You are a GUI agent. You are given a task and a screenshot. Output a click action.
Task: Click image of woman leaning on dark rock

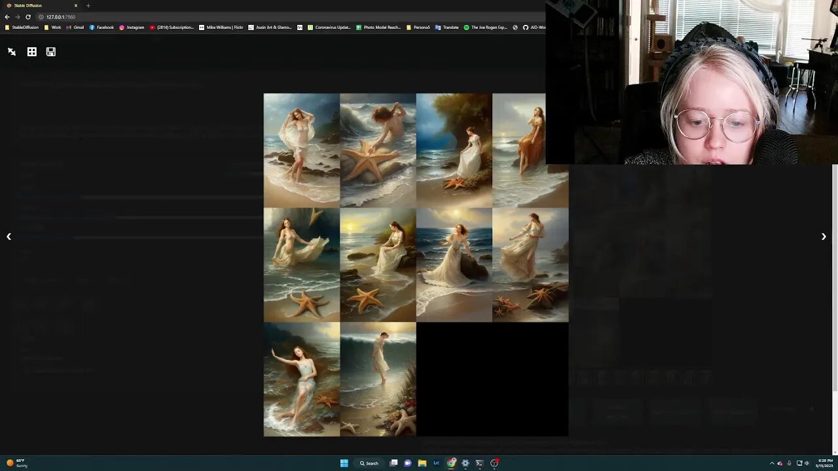[x=454, y=265]
